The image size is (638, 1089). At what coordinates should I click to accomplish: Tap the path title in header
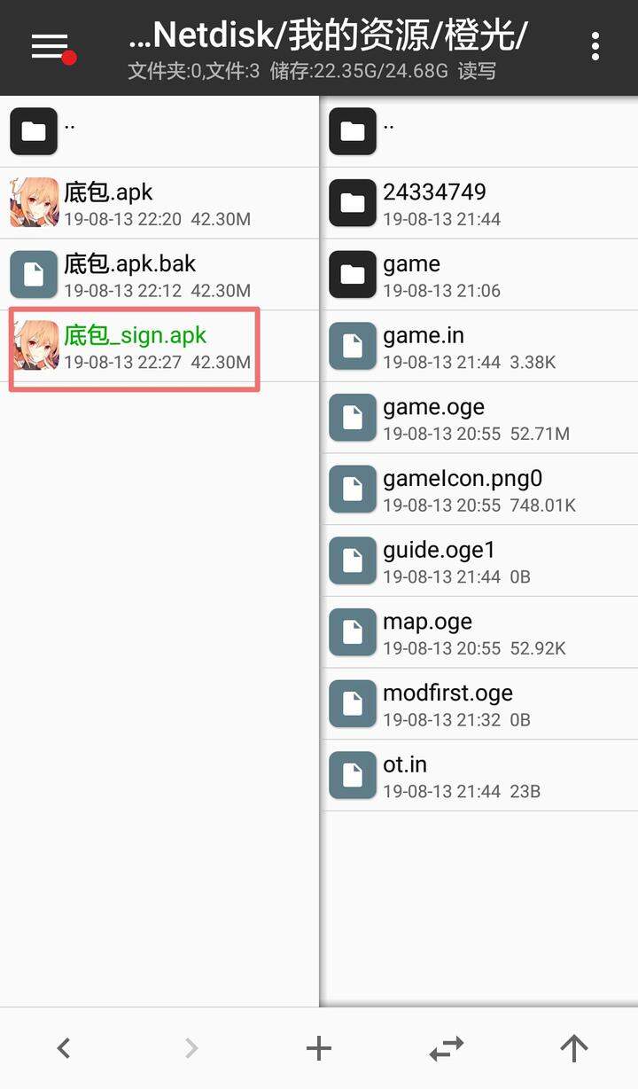point(329,35)
